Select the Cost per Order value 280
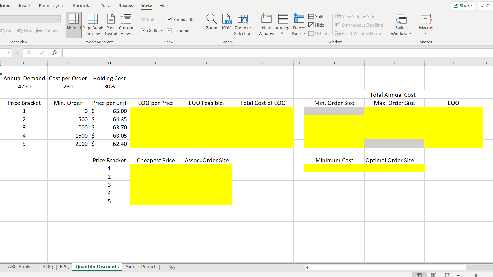The width and height of the screenshot is (493, 277). point(68,86)
